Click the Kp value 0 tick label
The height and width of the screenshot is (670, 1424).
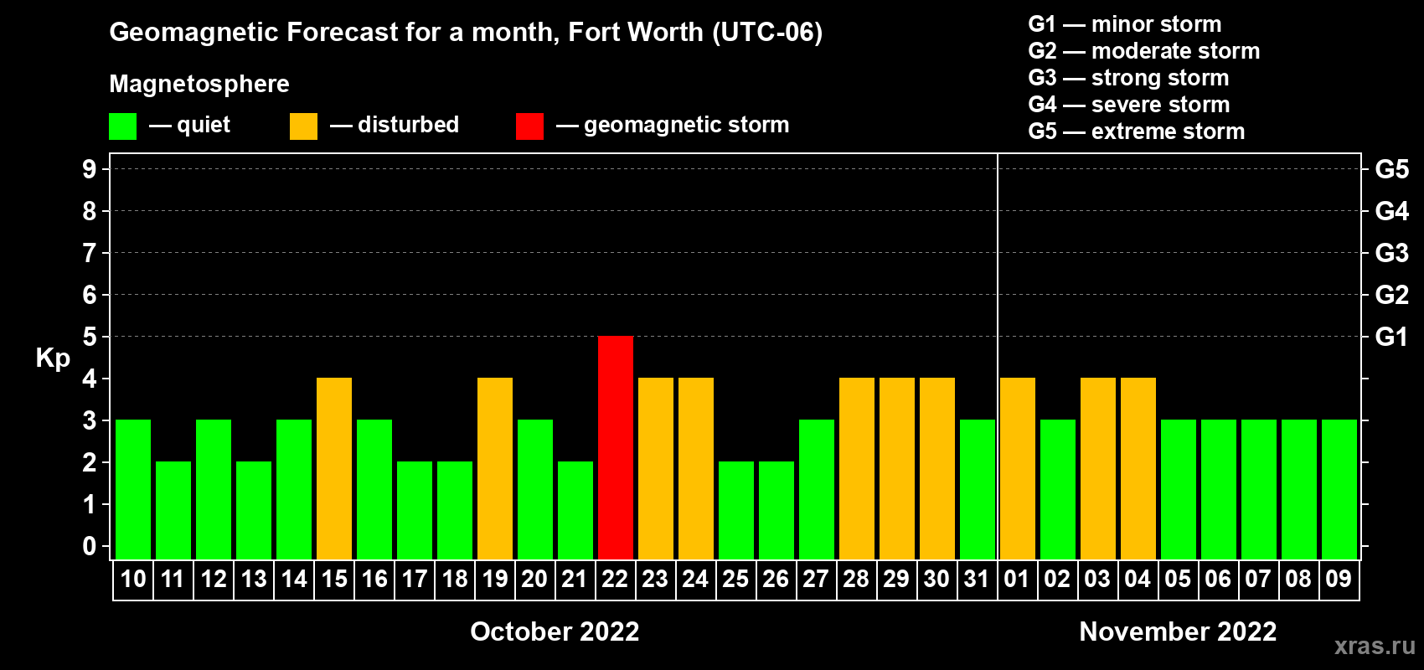pos(90,546)
